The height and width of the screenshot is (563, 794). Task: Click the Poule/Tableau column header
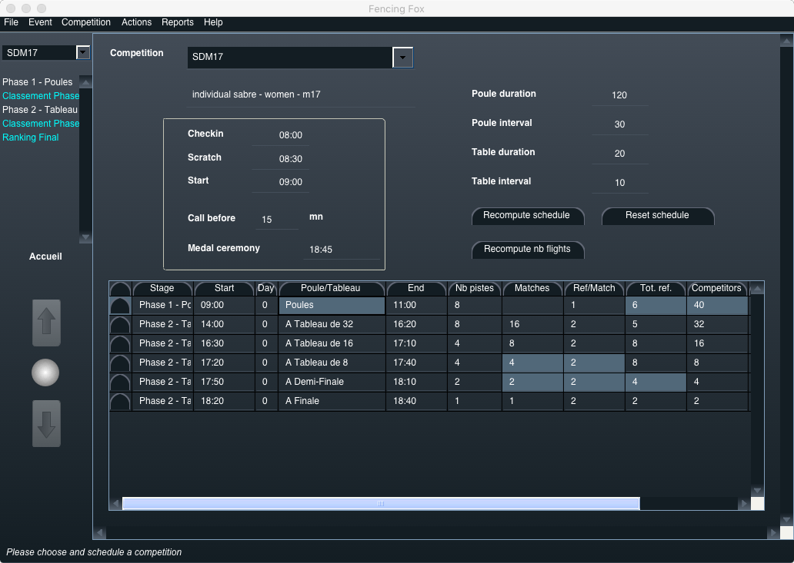[x=332, y=288]
